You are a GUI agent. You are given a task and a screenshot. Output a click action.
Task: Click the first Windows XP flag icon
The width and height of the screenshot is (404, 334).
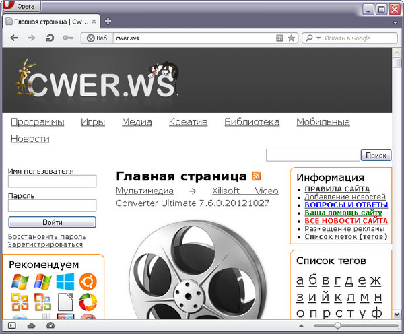pyautogui.click(x=20, y=281)
